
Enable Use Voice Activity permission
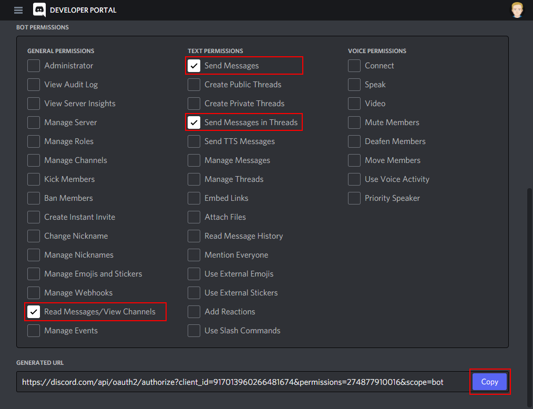pos(354,179)
